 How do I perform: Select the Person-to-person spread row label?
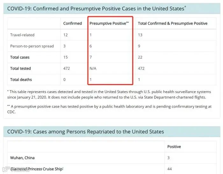pyautogui.click(x=32, y=46)
